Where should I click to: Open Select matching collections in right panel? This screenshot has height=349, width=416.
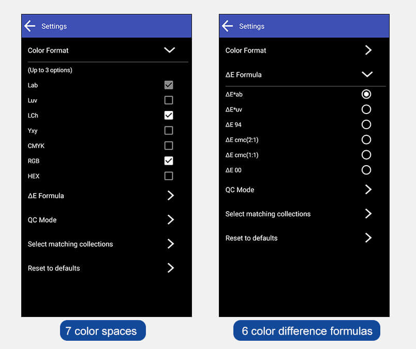(304, 214)
